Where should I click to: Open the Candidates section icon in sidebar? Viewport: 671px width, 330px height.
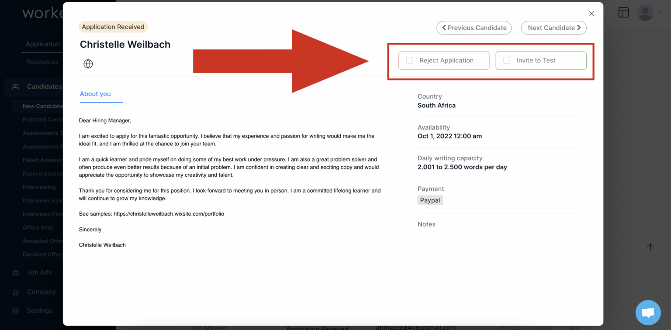point(15,86)
